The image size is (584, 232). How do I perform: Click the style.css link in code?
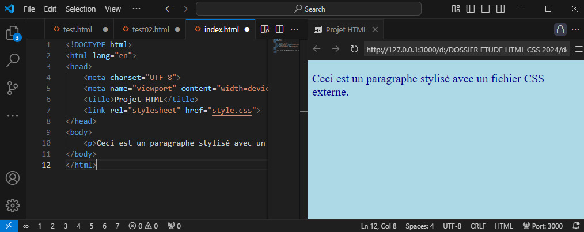point(232,109)
